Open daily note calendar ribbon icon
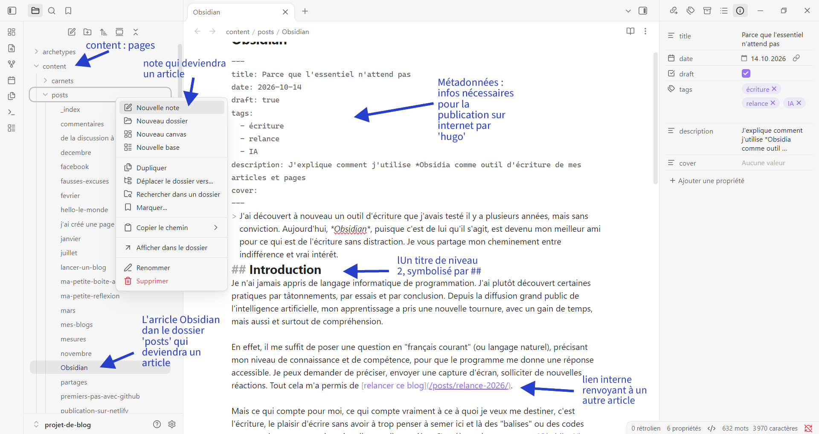Viewport: 819px width, 434px height. click(12, 80)
